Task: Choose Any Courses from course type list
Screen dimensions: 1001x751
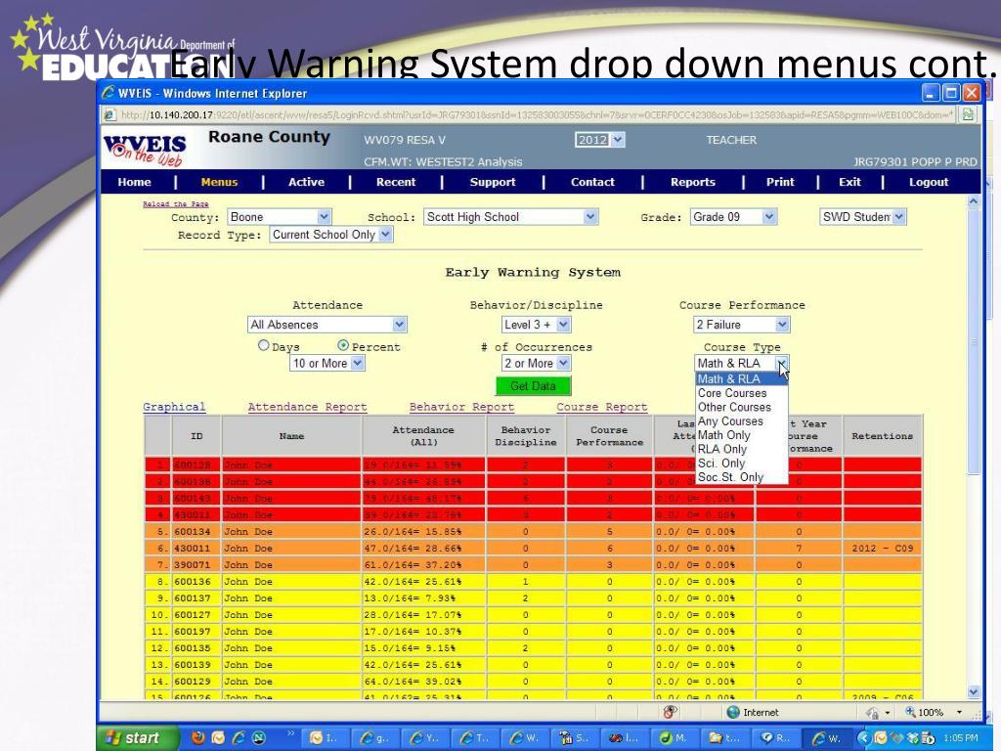Action: point(742,421)
